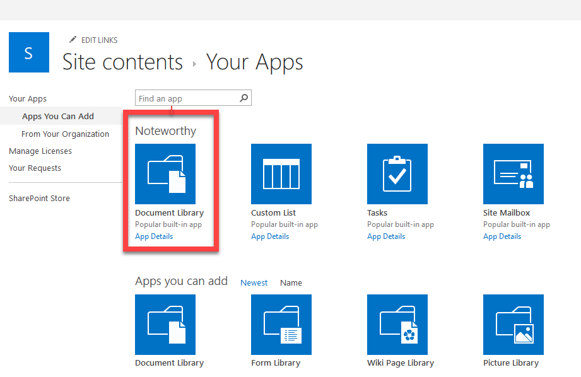Sort apps by Newest
The image size is (581, 377).
(254, 283)
